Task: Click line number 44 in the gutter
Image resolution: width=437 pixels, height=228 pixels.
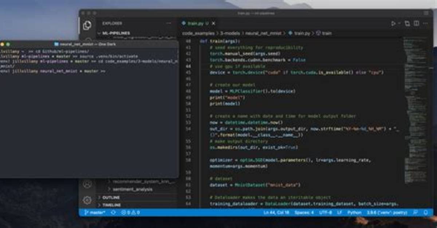Action: coord(188,66)
